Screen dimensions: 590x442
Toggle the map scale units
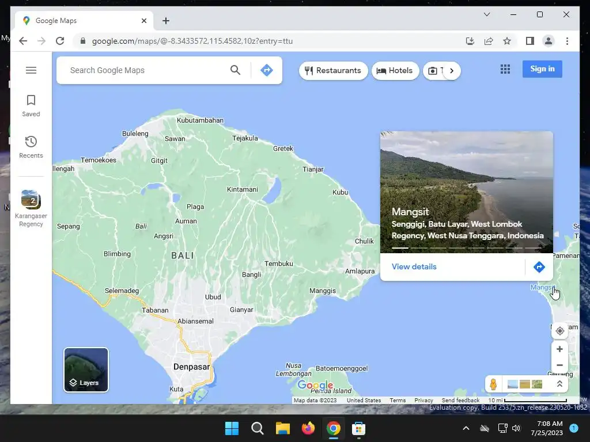528,401
